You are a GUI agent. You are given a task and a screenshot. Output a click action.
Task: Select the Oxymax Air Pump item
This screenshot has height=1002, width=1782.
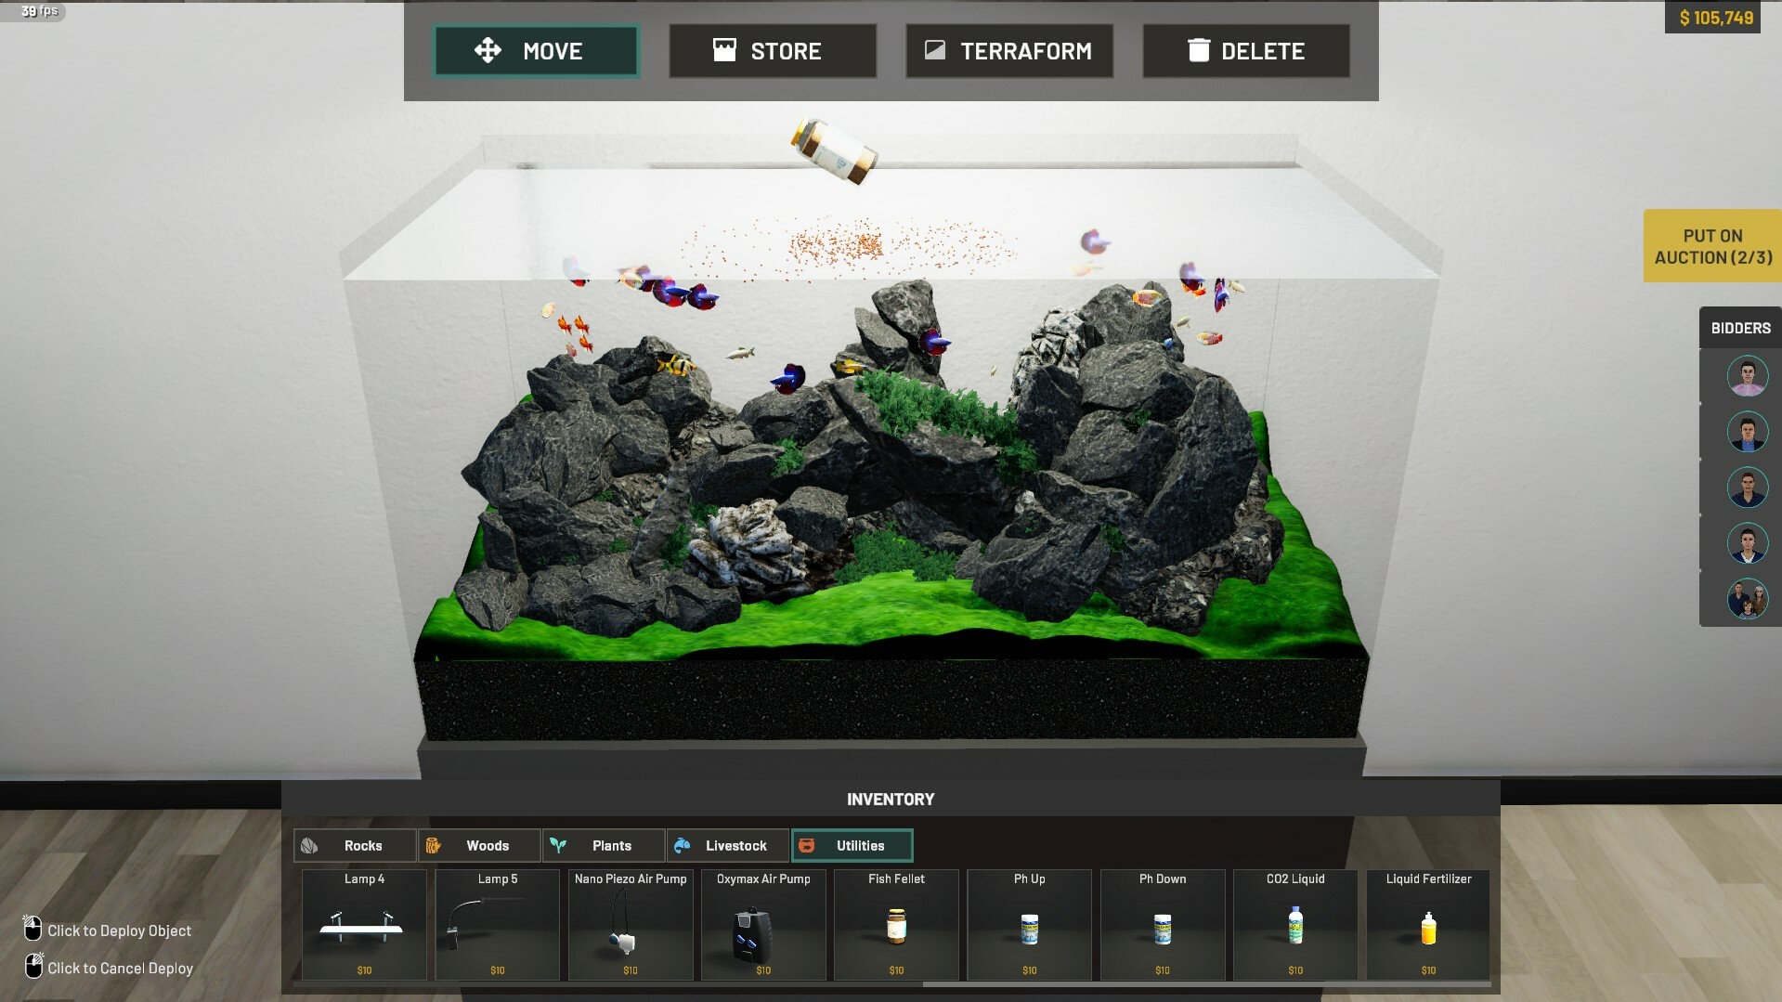pyautogui.click(x=763, y=924)
